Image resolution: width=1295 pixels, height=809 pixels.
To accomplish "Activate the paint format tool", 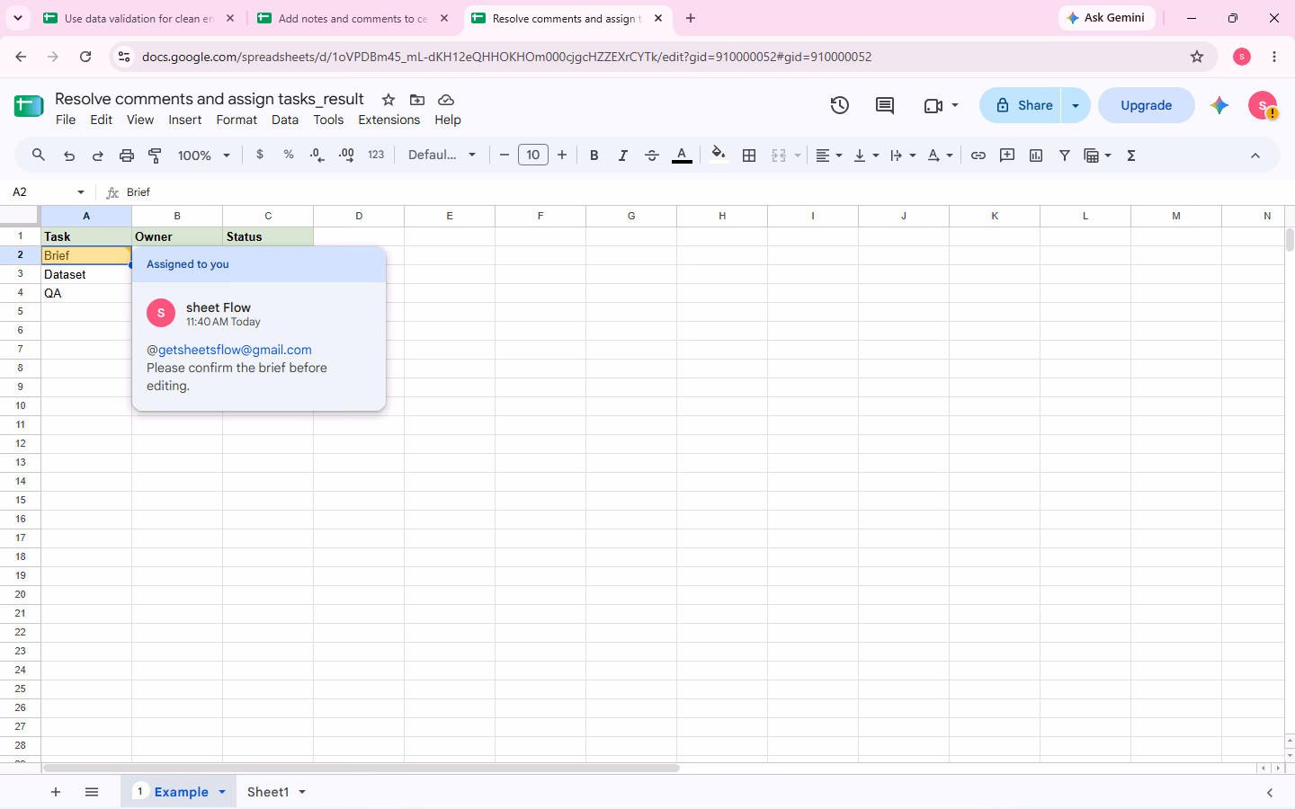I will tap(156, 156).
